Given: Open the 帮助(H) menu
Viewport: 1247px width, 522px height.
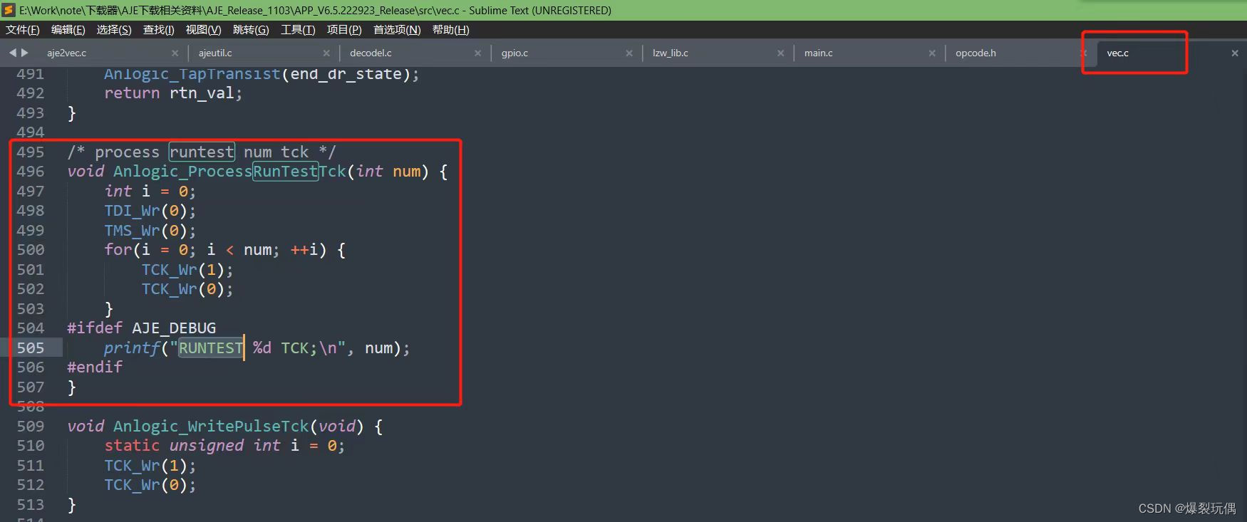Looking at the screenshot, I should pos(450,30).
